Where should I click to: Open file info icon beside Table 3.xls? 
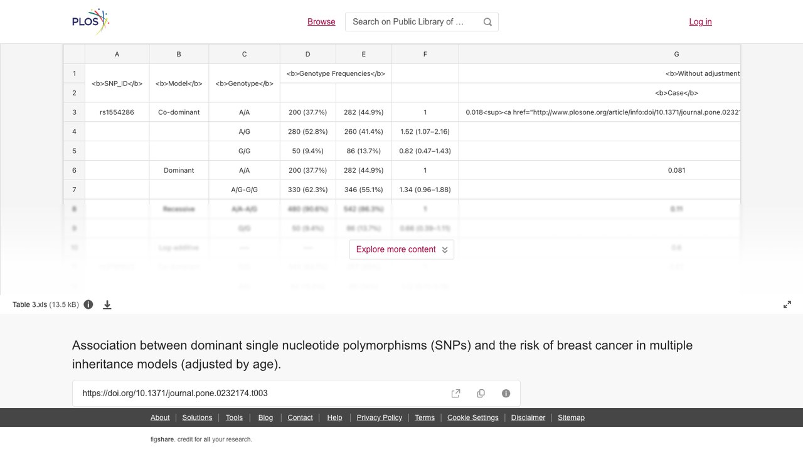(x=88, y=304)
